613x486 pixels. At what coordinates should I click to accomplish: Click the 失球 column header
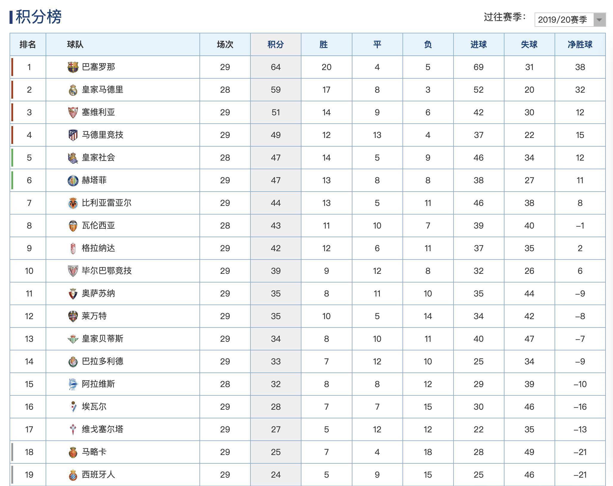(x=529, y=45)
